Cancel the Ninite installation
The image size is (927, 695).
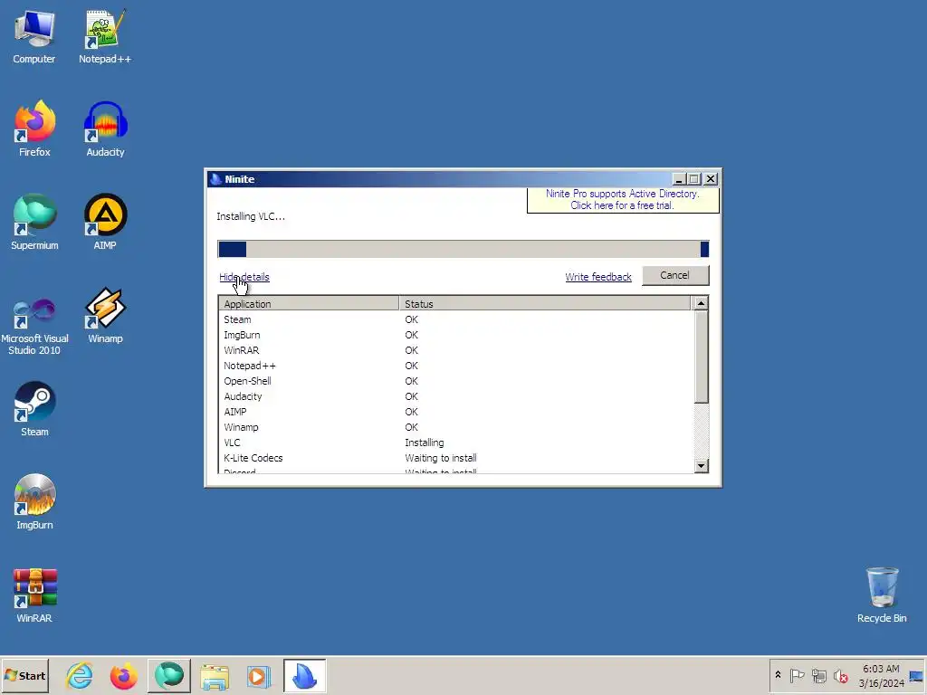[675, 275]
